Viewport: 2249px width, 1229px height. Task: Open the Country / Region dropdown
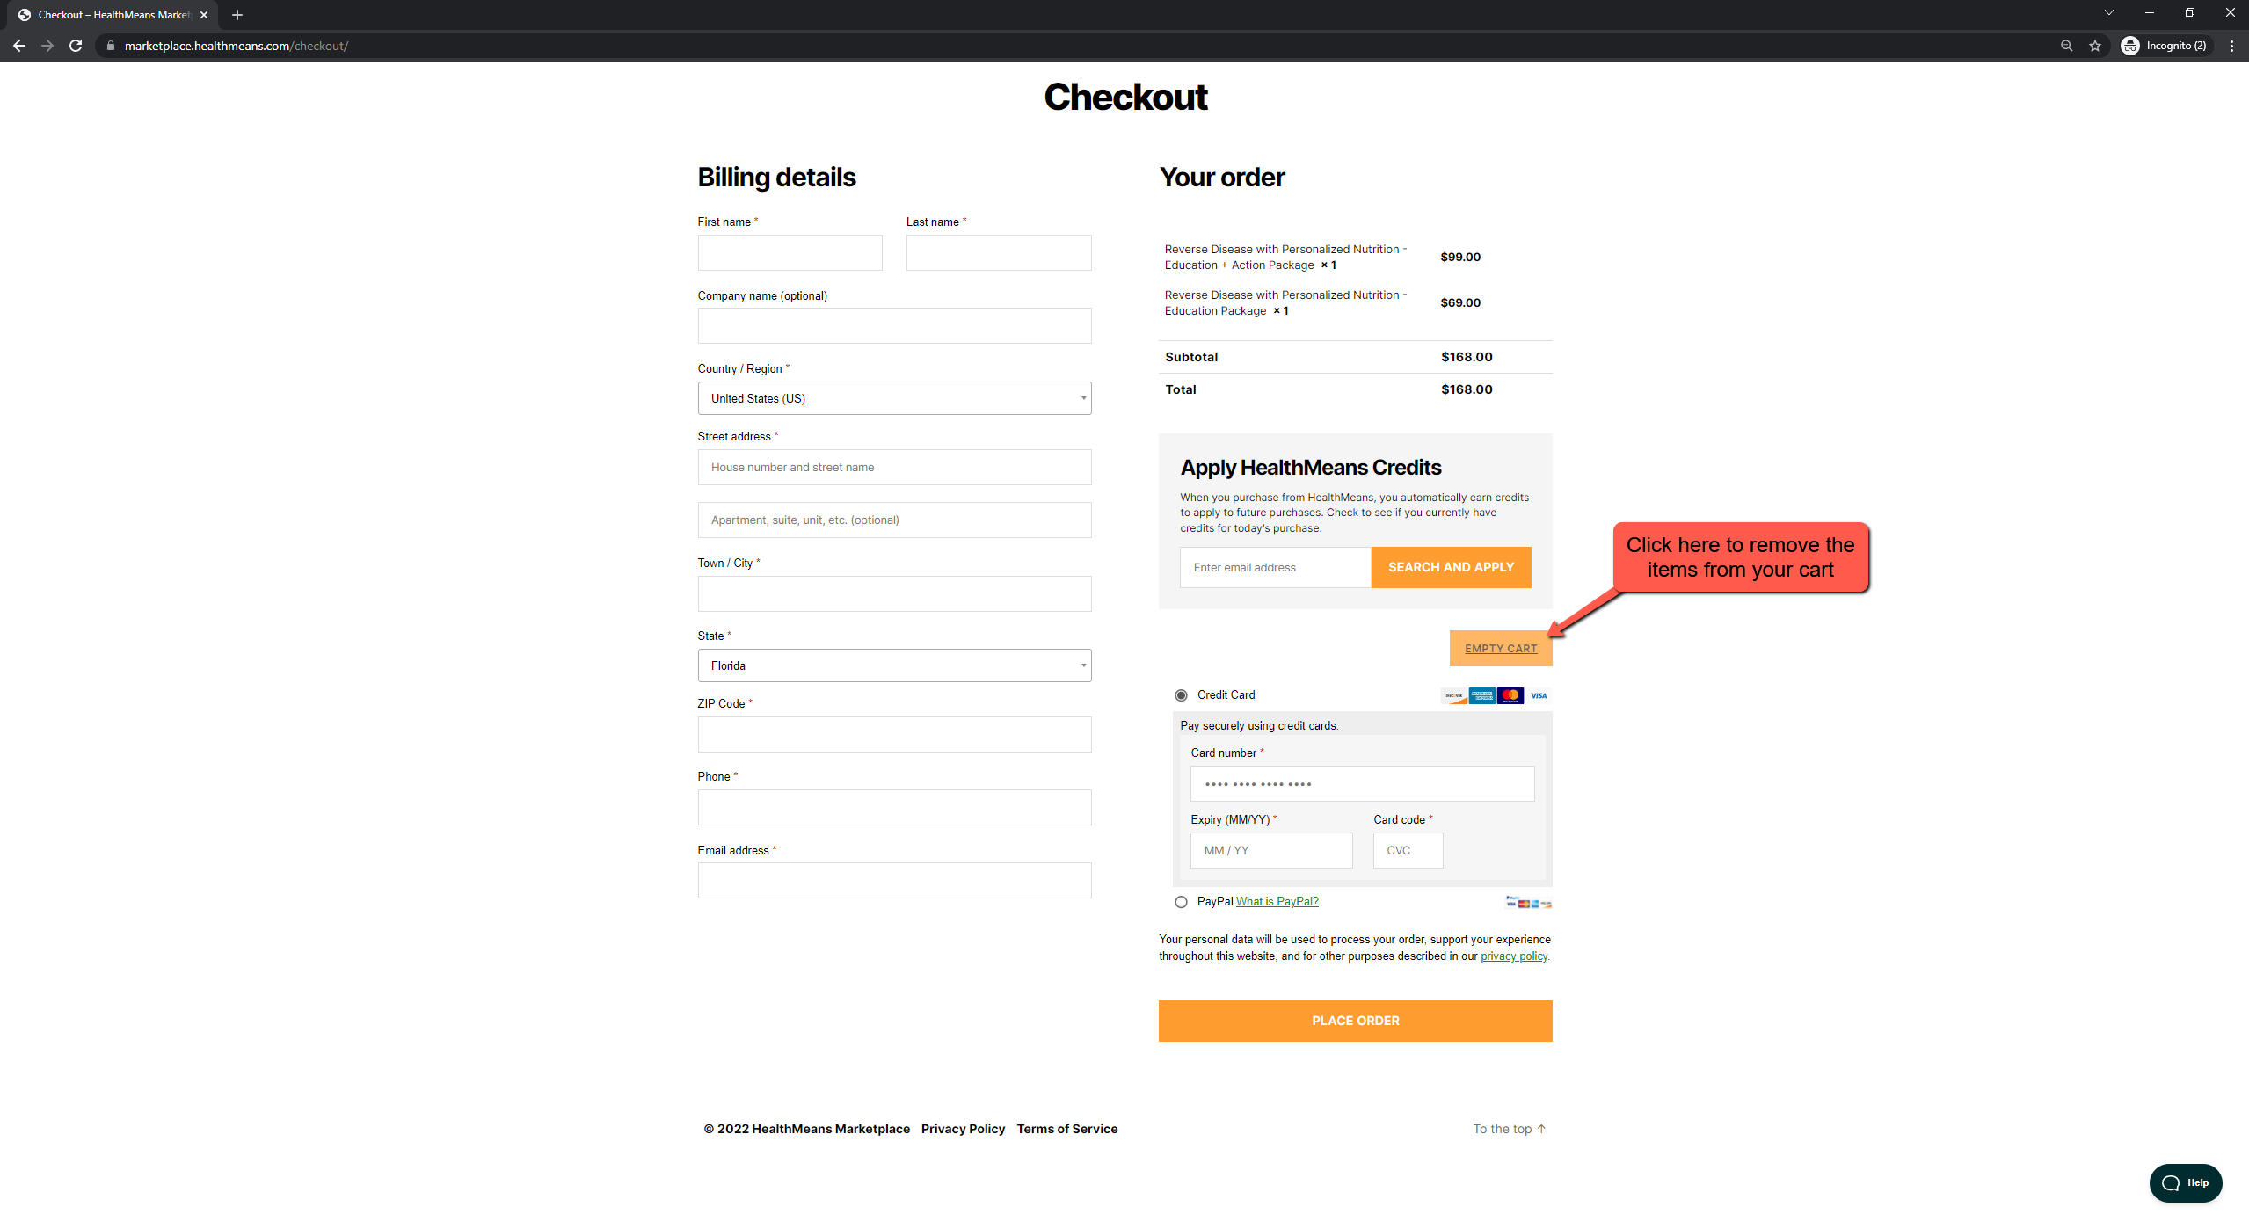coord(894,398)
